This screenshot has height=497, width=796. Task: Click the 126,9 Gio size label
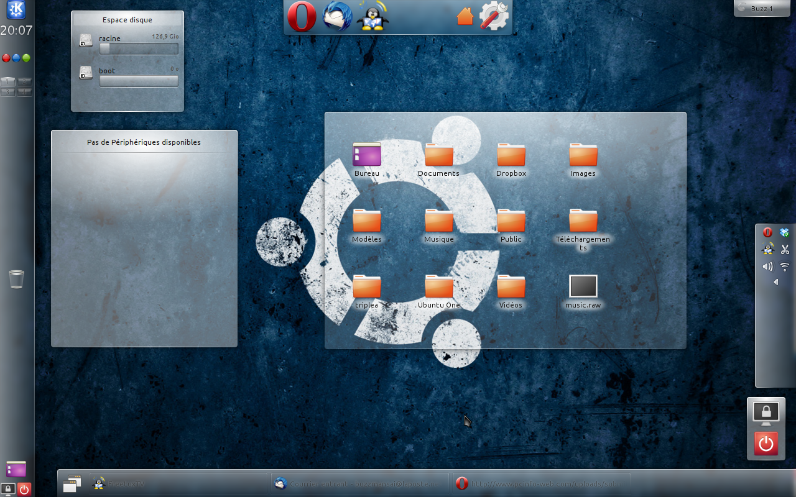[165, 37]
